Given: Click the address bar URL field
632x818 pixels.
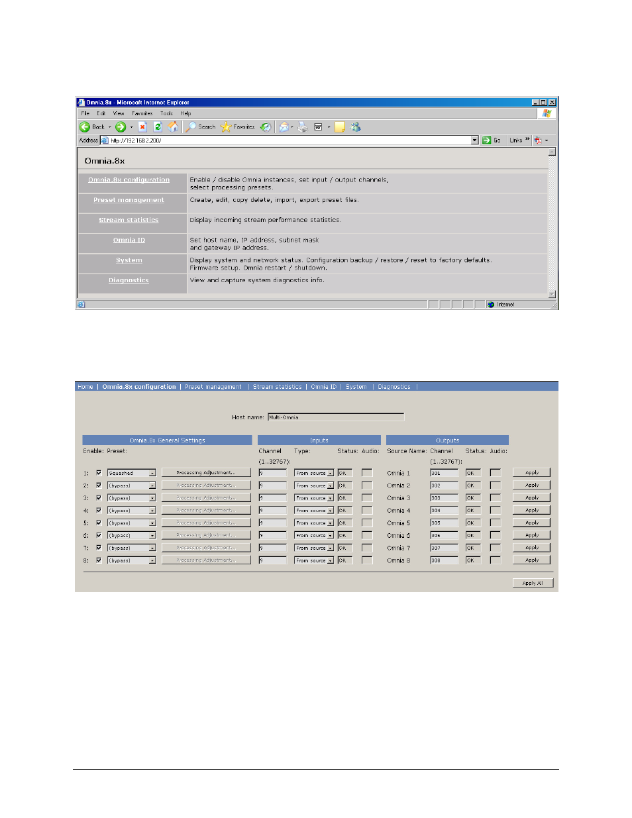Looking at the screenshot, I should (290, 140).
